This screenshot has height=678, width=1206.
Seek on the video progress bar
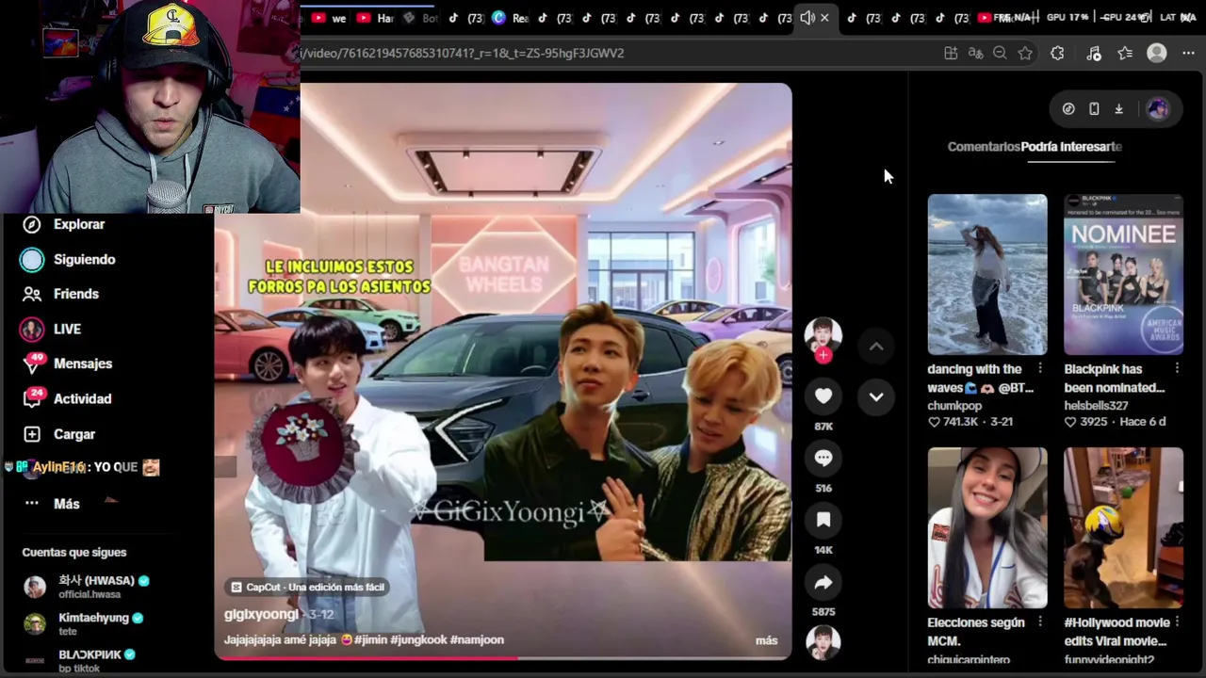point(503,657)
